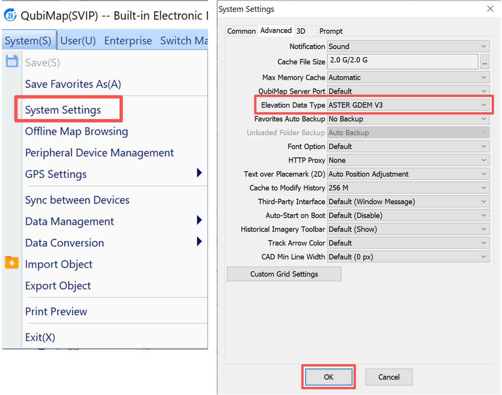Click the QubiMap application logo icon
This screenshot has height=395, width=502.
10,15
